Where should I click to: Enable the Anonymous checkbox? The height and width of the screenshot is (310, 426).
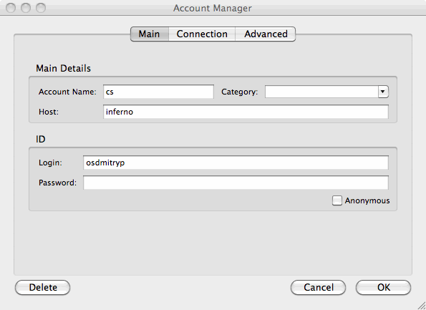click(337, 200)
